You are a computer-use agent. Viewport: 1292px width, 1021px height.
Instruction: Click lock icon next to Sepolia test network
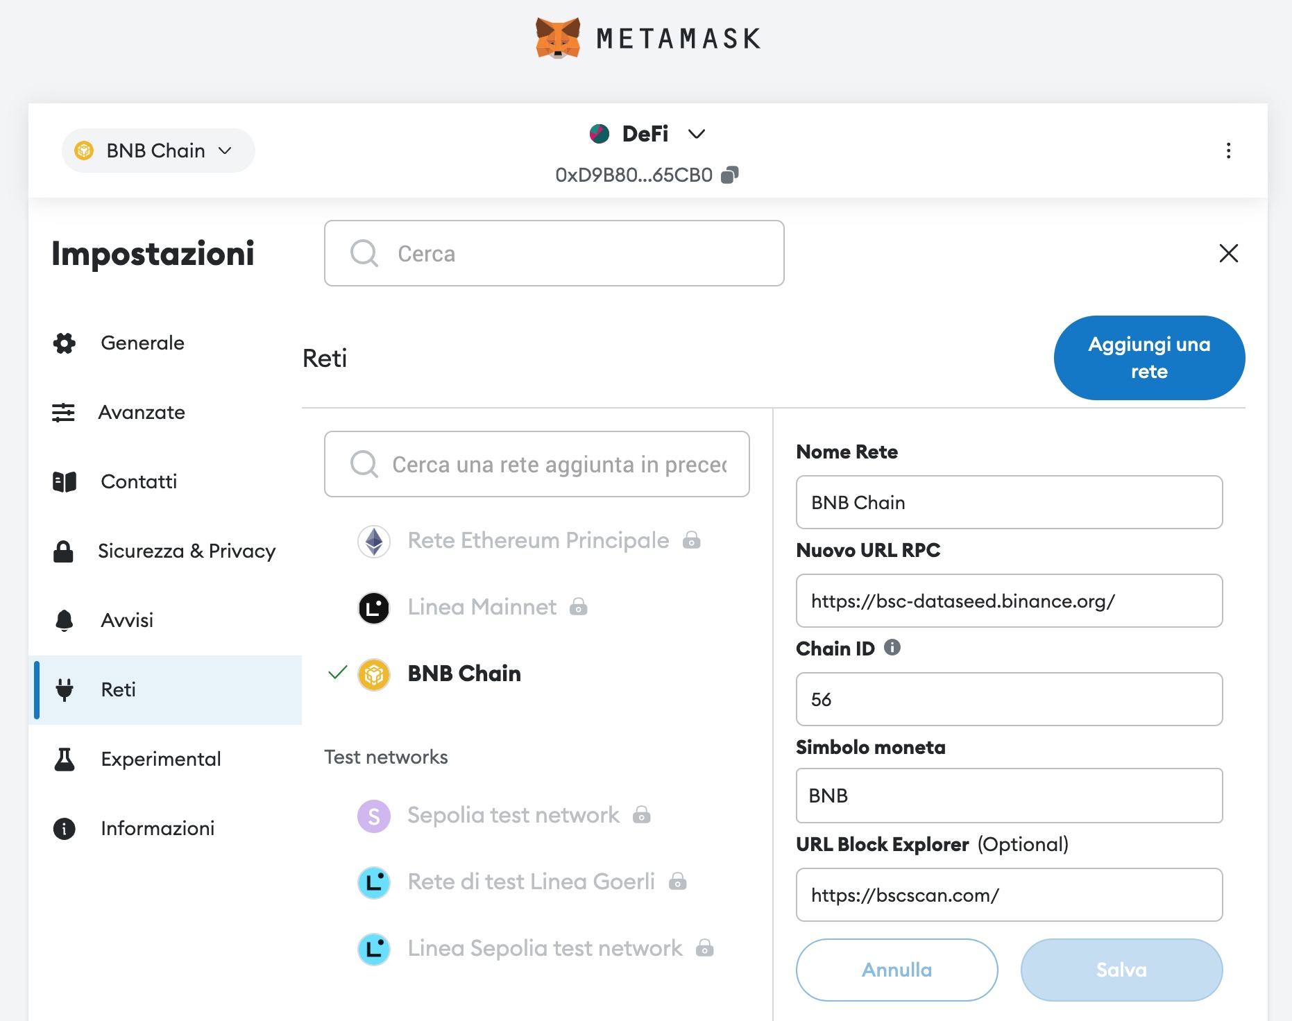pos(642,815)
